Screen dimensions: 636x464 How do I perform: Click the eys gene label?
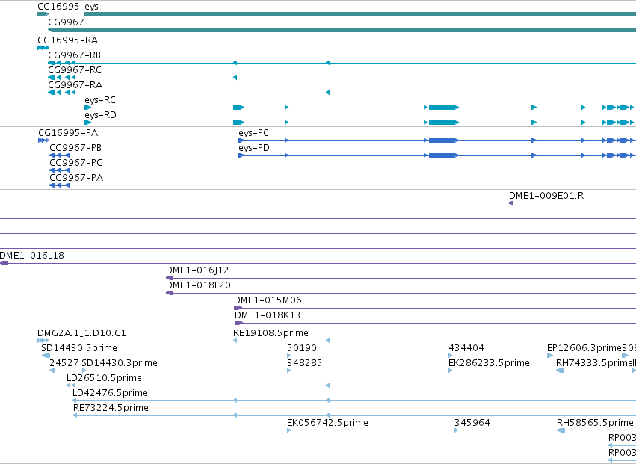click(x=92, y=7)
